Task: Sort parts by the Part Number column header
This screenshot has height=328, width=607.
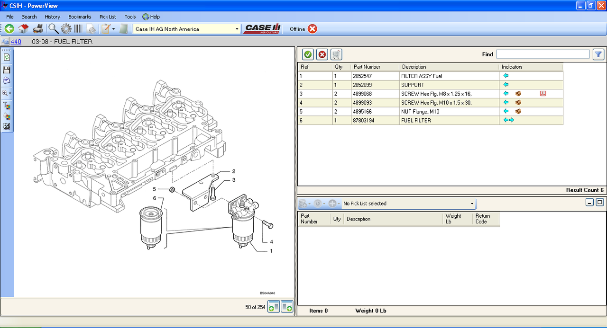Action: [375, 67]
